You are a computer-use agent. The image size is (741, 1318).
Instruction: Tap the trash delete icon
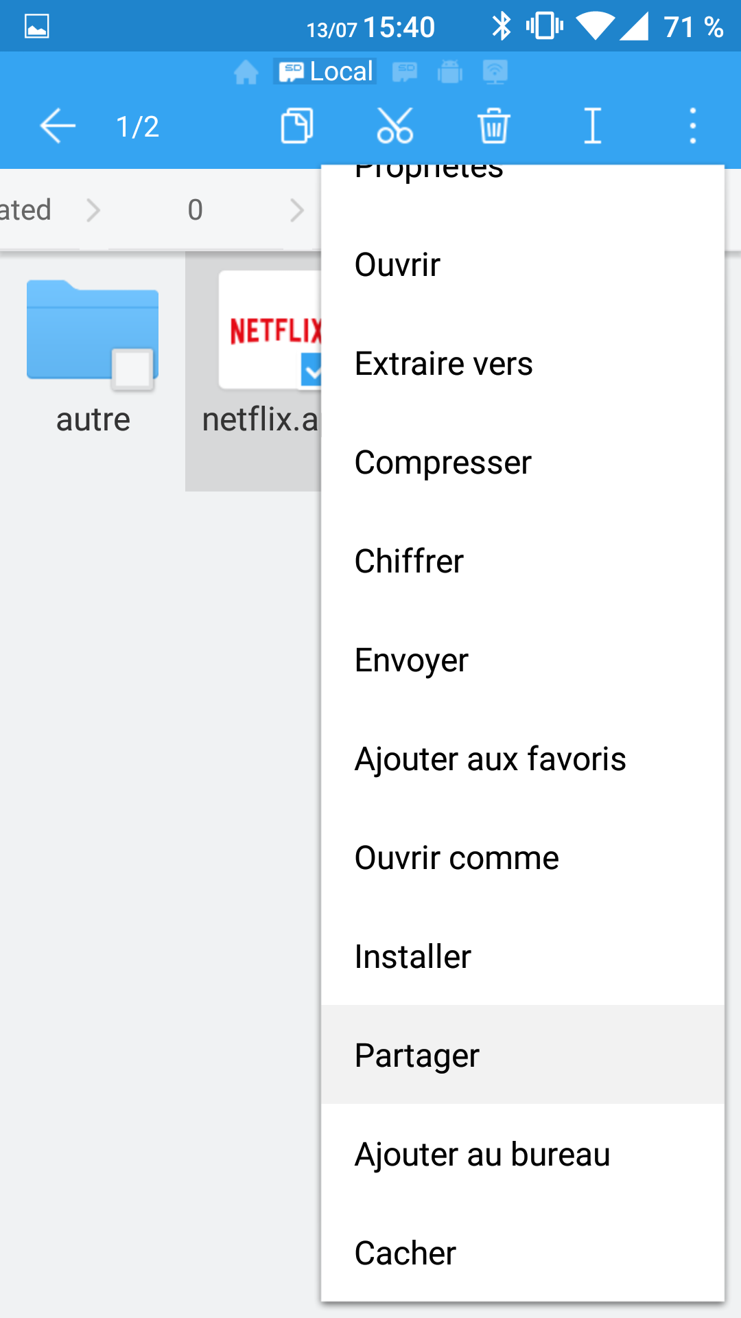point(493,126)
